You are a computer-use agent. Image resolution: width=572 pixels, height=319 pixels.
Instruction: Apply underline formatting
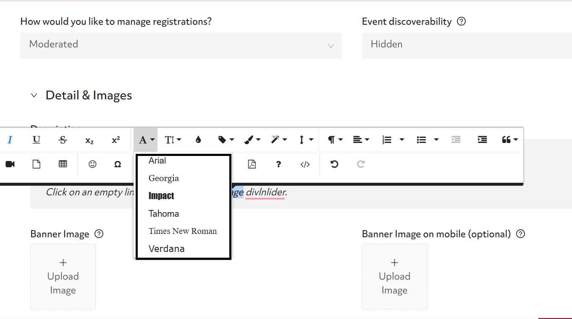point(37,140)
